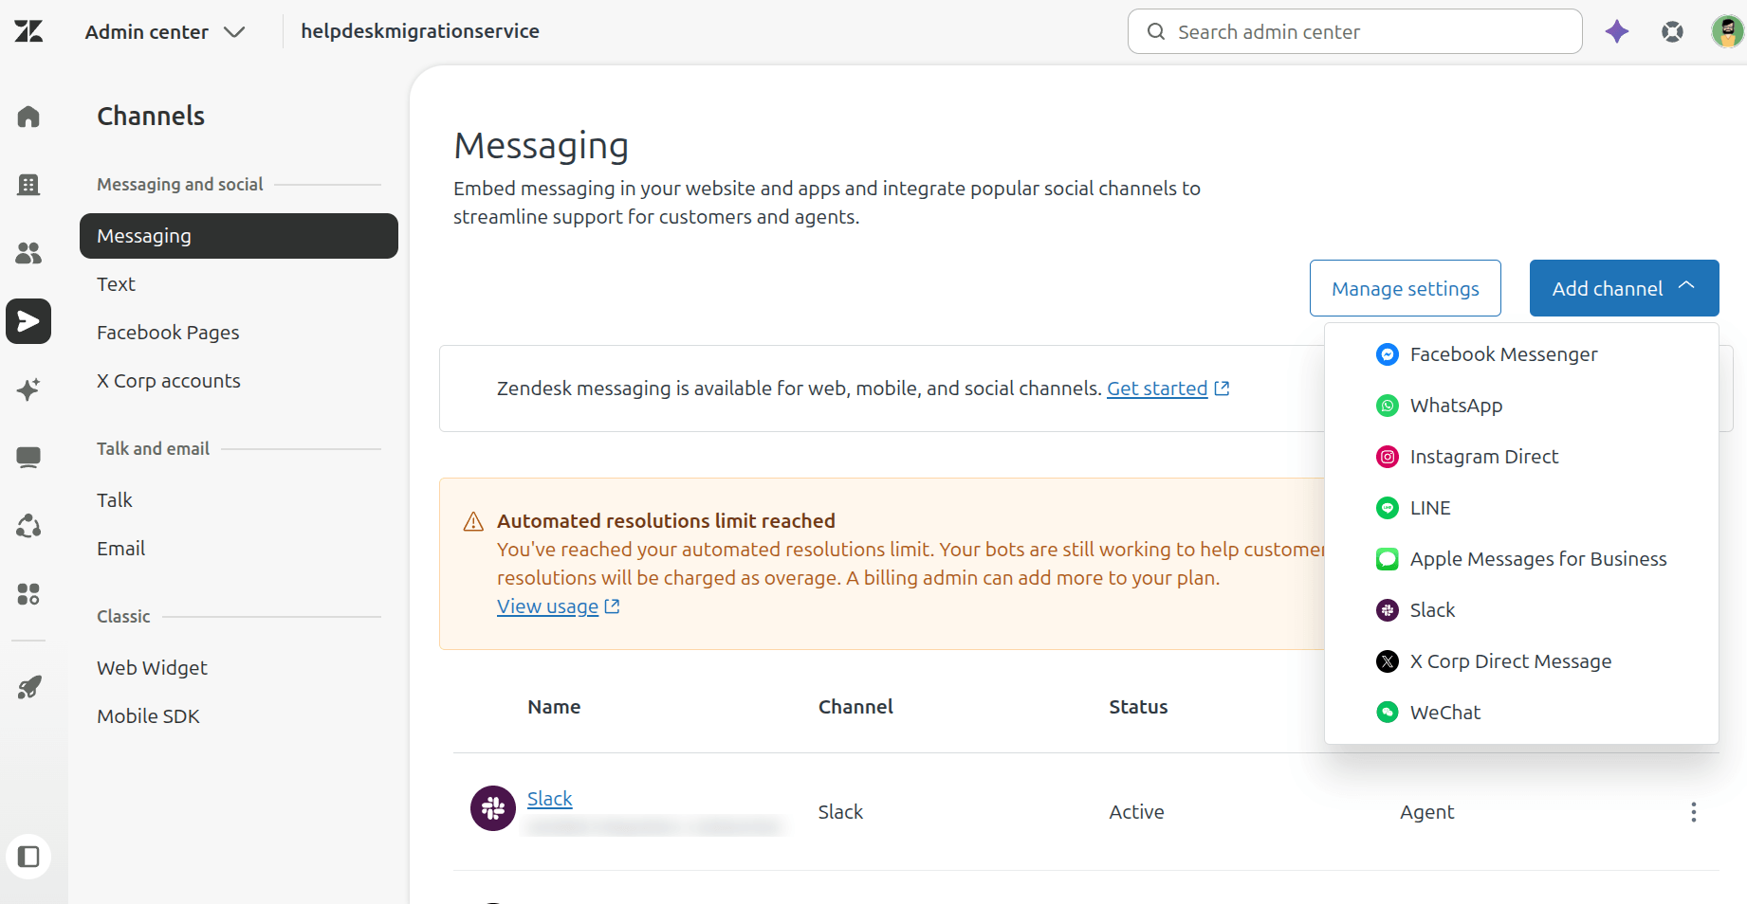The height and width of the screenshot is (904, 1747).
Task: Open the user profile avatar
Action: point(1727,31)
